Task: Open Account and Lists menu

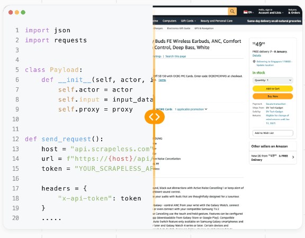Action: tap(271, 12)
